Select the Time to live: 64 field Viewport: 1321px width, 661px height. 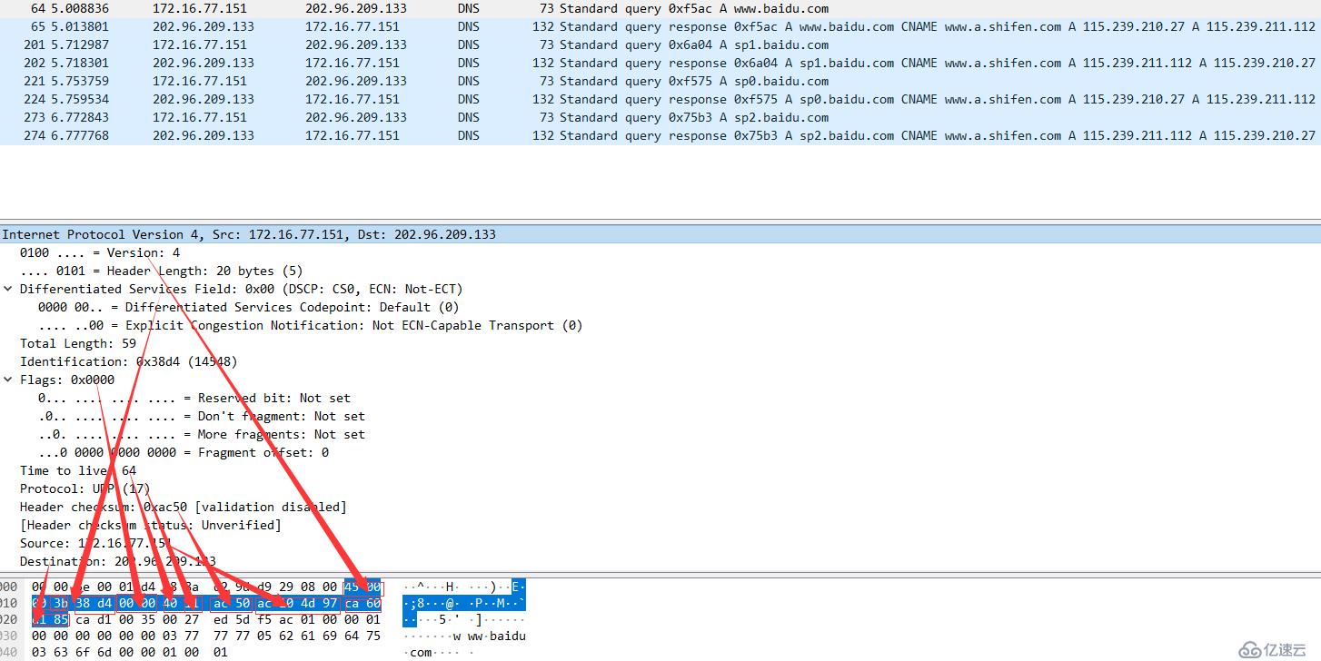click(x=78, y=470)
